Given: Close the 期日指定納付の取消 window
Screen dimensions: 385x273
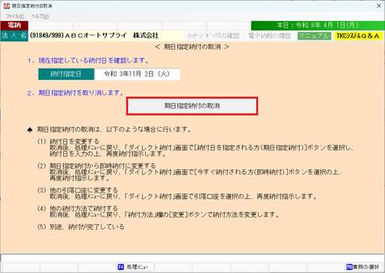Looking at the screenshot, I should coord(379,6).
